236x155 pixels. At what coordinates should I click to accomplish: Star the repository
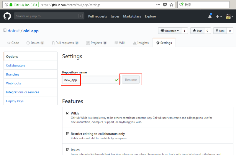tap(197, 31)
